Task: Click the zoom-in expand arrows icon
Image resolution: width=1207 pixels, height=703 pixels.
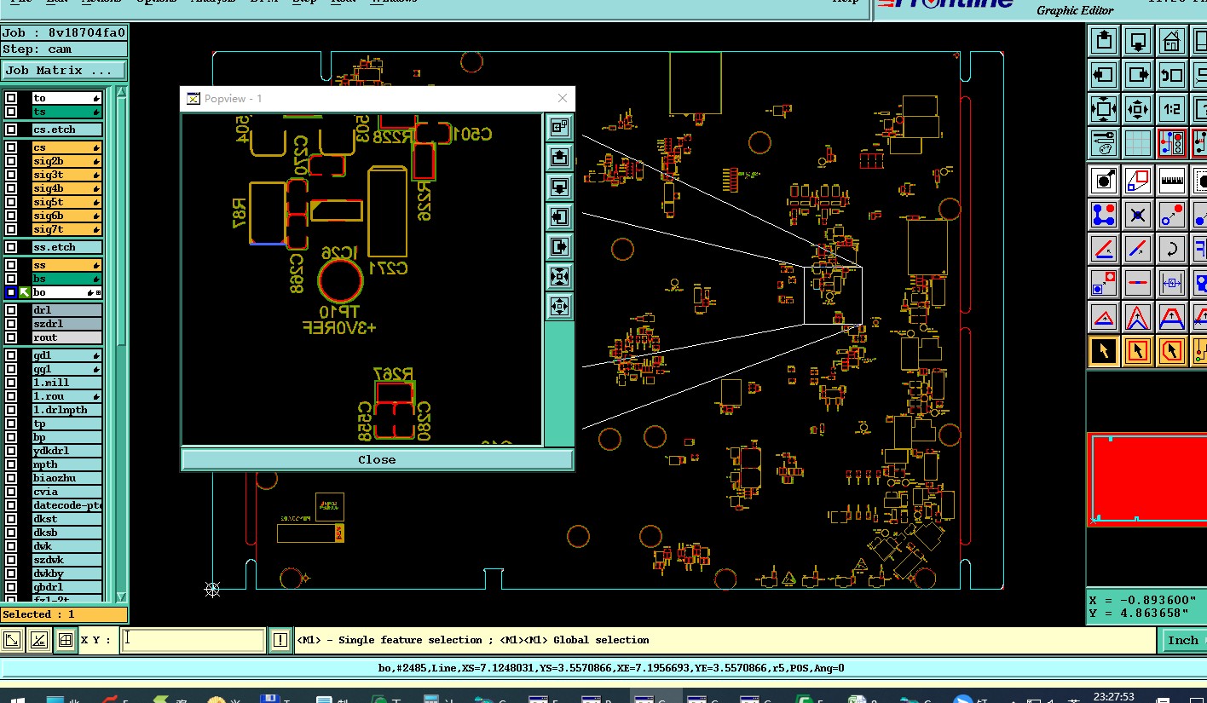Action: (1104, 108)
